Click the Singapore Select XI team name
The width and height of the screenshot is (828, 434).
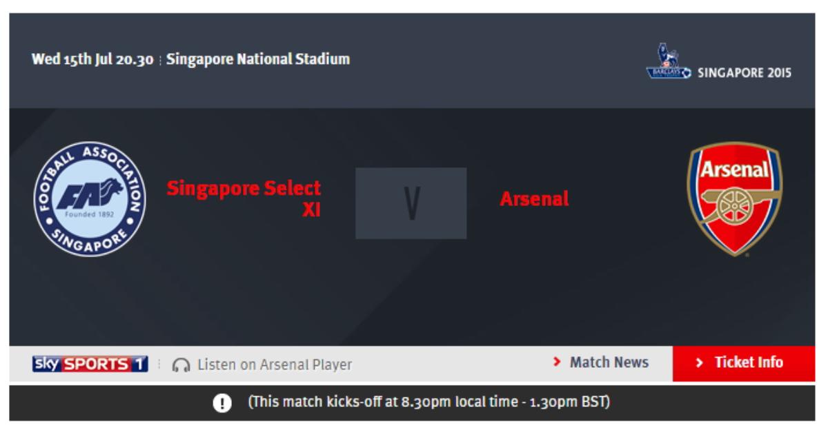[x=244, y=198]
